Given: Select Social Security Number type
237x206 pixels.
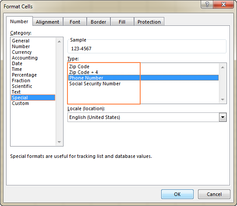Looking at the screenshot, I should point(95,84).
